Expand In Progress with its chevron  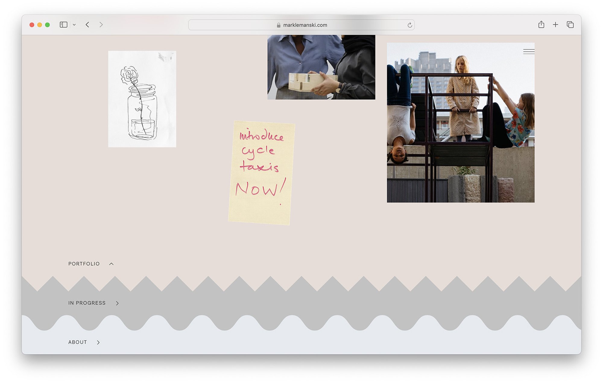[x=117, y=303]
